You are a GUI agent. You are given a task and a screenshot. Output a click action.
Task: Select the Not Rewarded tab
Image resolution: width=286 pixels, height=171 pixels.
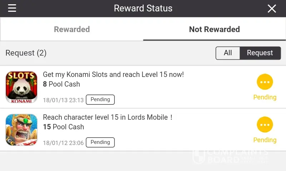pyautogui.click(x=214, y=29)
